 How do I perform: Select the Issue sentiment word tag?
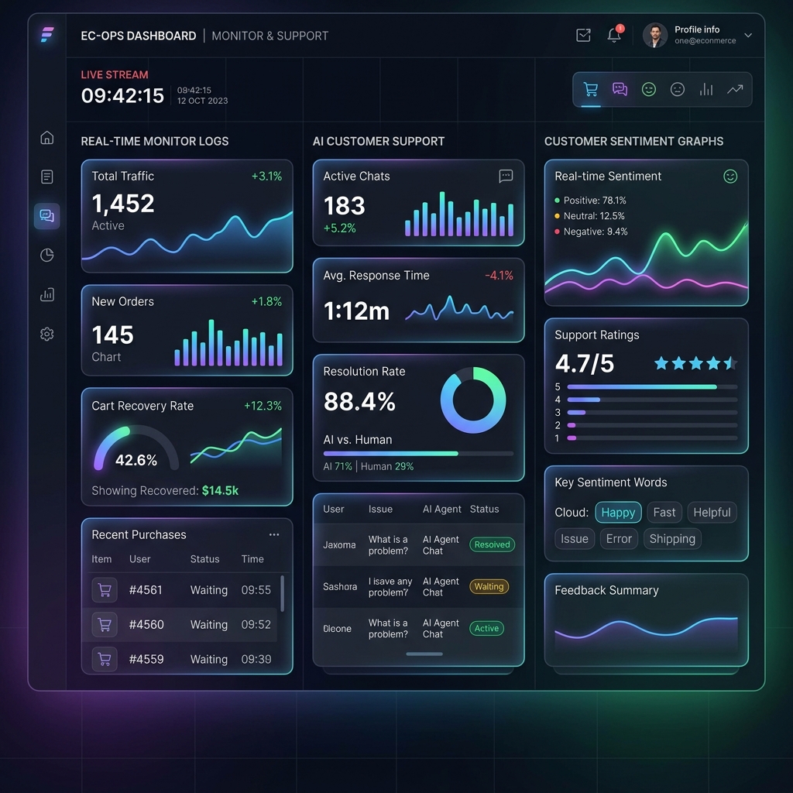click(x=575, y=539)
